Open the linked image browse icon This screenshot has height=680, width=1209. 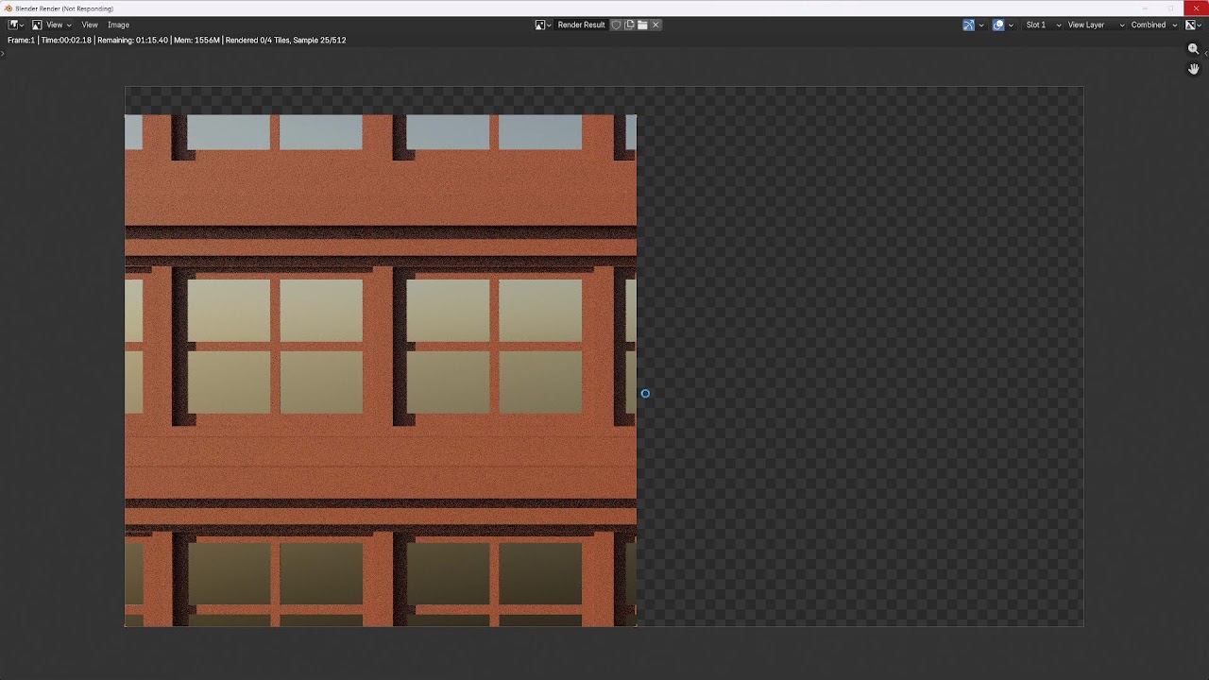[543, 25]
